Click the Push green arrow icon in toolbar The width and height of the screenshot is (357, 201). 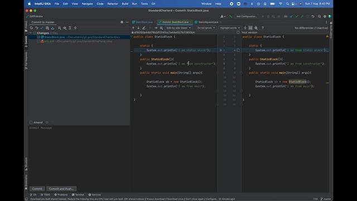click(x=302, y=16)
